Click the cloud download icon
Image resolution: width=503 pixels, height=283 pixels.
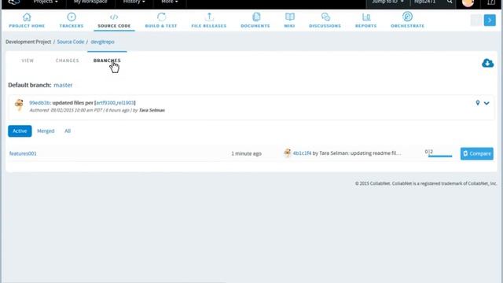point(487,63)
